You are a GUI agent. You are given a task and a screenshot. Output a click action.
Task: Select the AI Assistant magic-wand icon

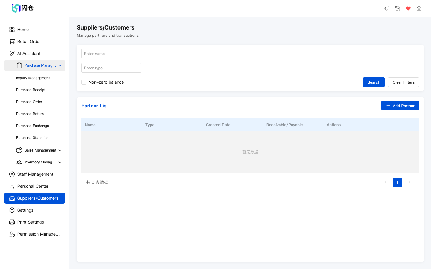pos(12,53)
